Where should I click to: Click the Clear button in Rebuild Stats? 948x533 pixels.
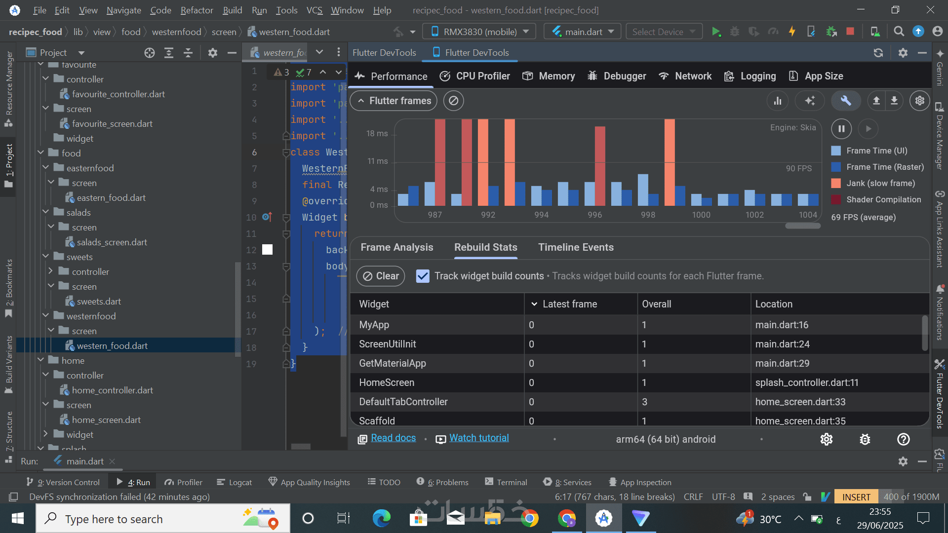(380, 276)
